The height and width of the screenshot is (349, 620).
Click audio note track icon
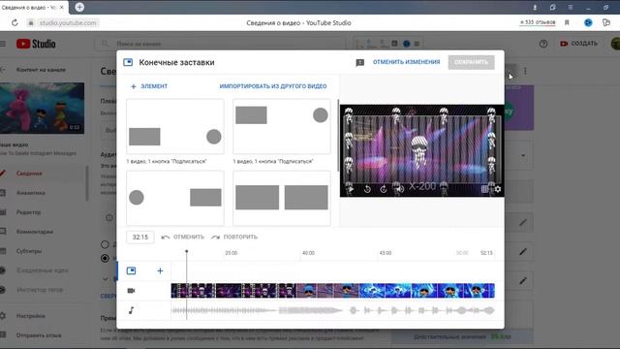click(x=132, y=310)
